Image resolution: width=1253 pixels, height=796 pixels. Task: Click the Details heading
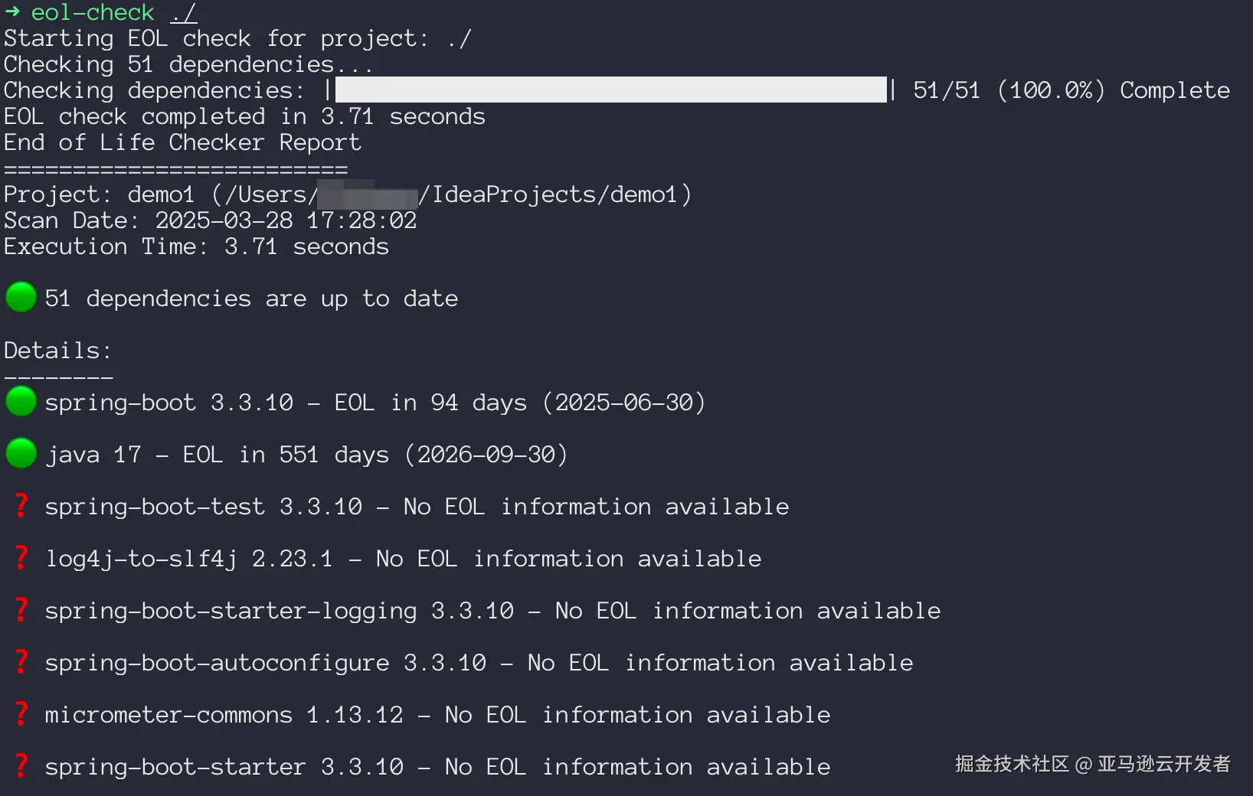click(x=57, y=351)
